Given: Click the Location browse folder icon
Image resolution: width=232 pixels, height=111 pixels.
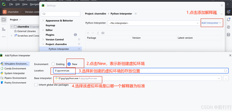Looking at the screenshot, I should (225, 71).
